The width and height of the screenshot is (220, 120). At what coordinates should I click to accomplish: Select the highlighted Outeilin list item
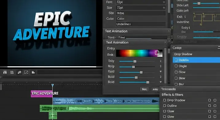[x=196, y=60]
